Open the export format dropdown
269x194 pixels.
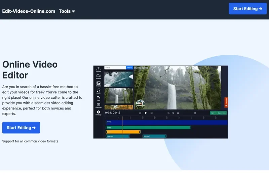(x=213, y=113)
